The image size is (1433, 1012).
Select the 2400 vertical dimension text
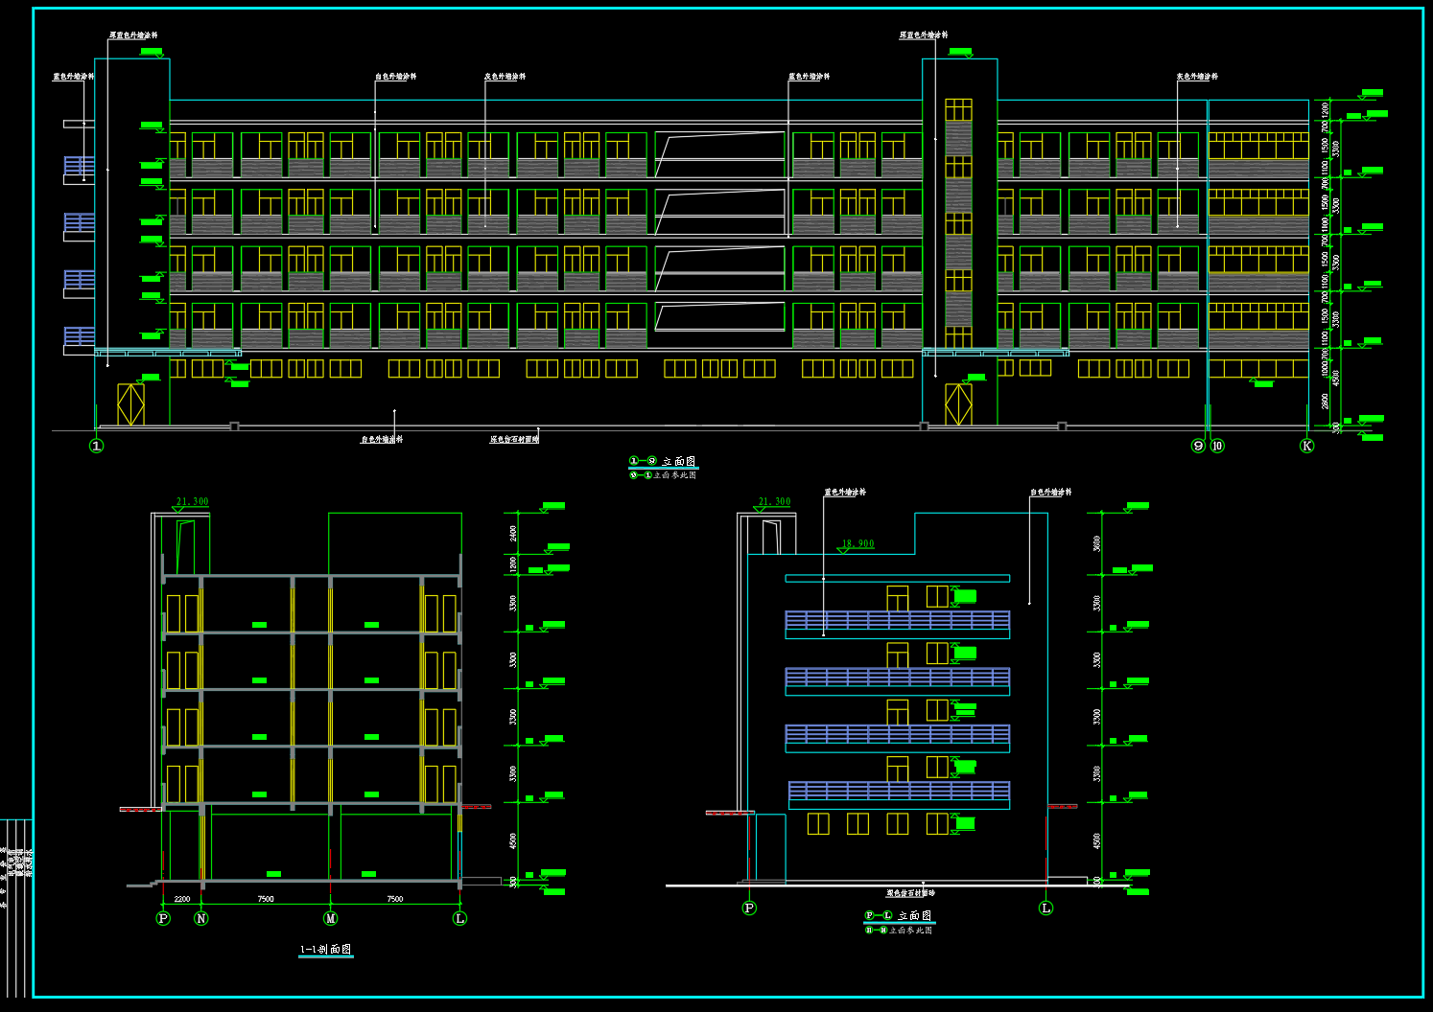pyautogui.click(x=513, y=533)
